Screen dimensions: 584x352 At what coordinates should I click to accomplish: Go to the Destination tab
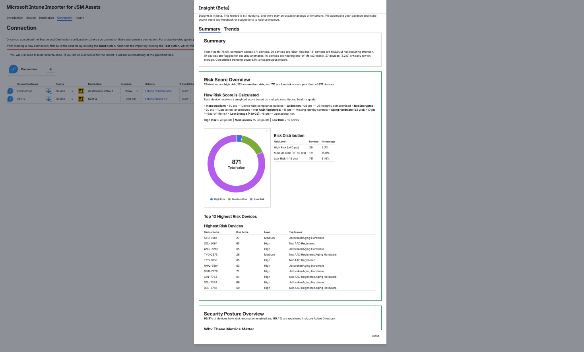pyautogui.click(x=47, y=18)
